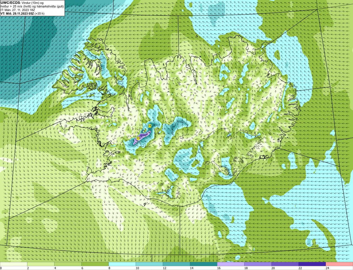Viewport: 353px width, 270px height.
Task: Click the yellow gust marker labeled 33
Action: (x=138, y=138)
